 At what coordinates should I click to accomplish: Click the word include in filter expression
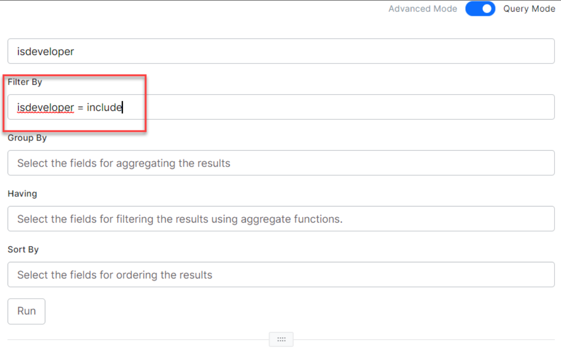(104, 107)
